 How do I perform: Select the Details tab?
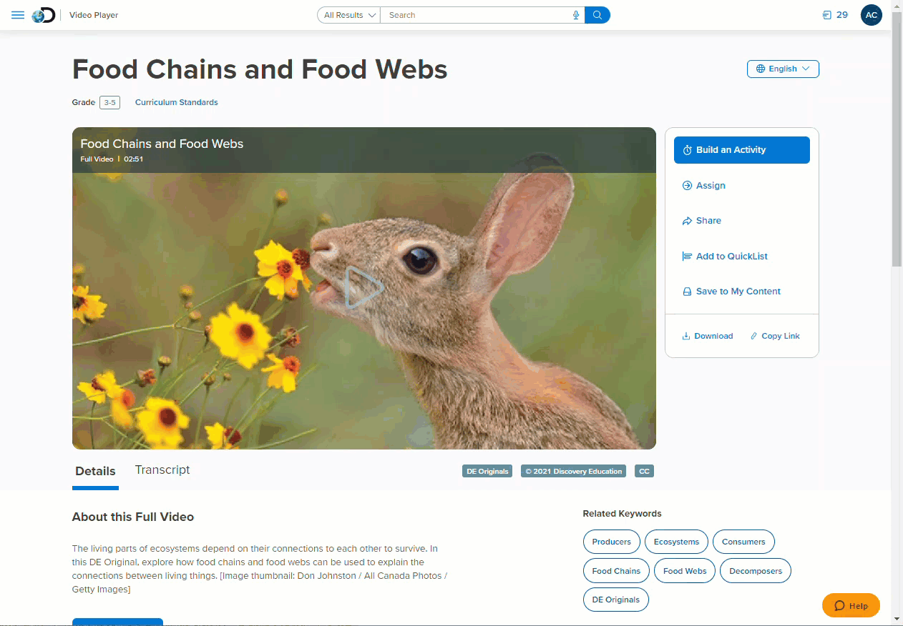(x=95, y=471)
